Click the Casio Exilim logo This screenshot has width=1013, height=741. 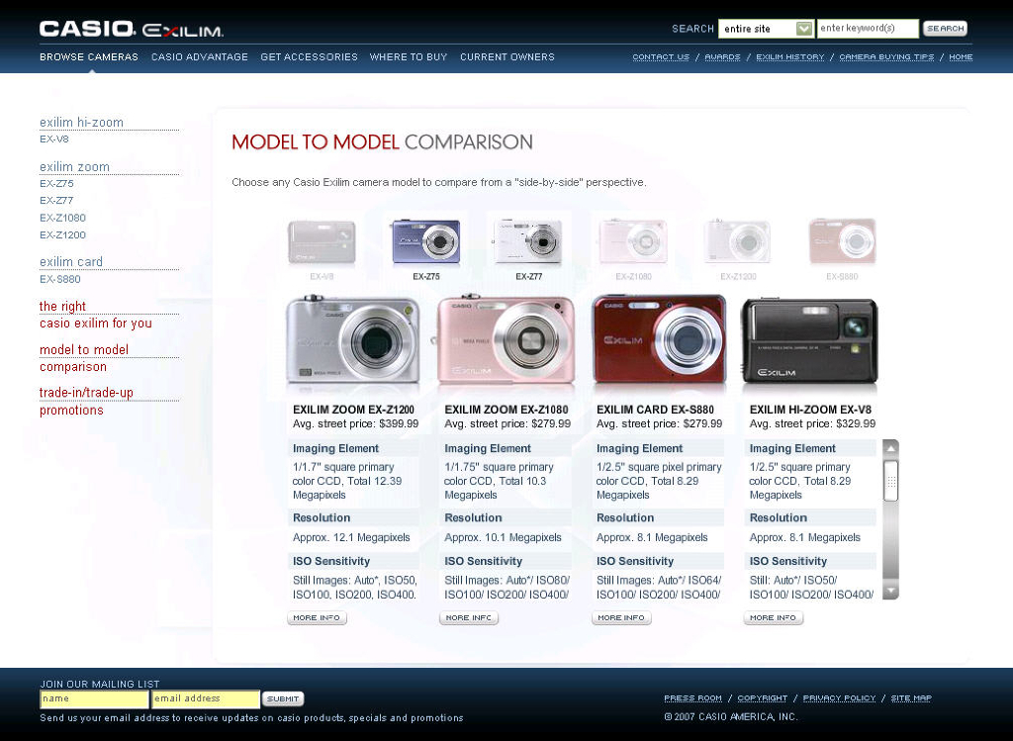132,29
